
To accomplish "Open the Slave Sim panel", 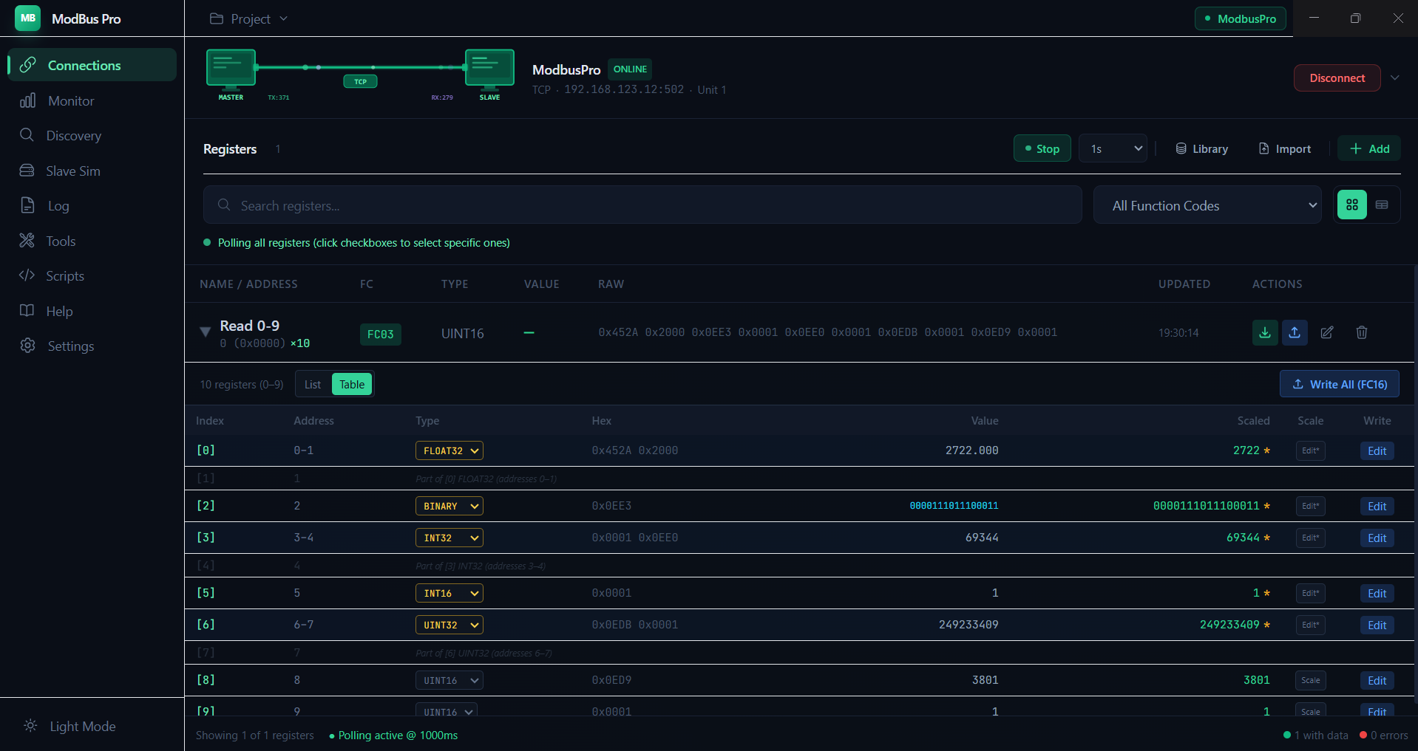I will coord(73,171).
